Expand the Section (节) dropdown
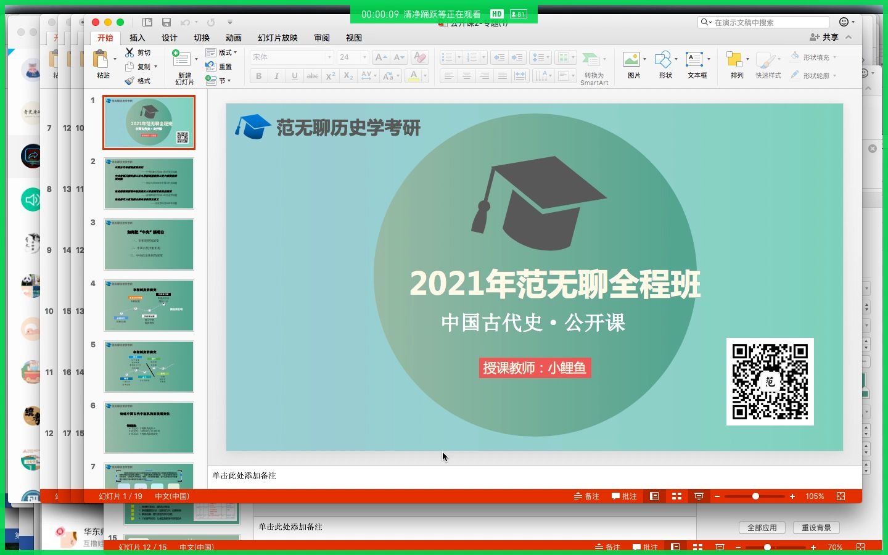 click(x=229, y=81)
